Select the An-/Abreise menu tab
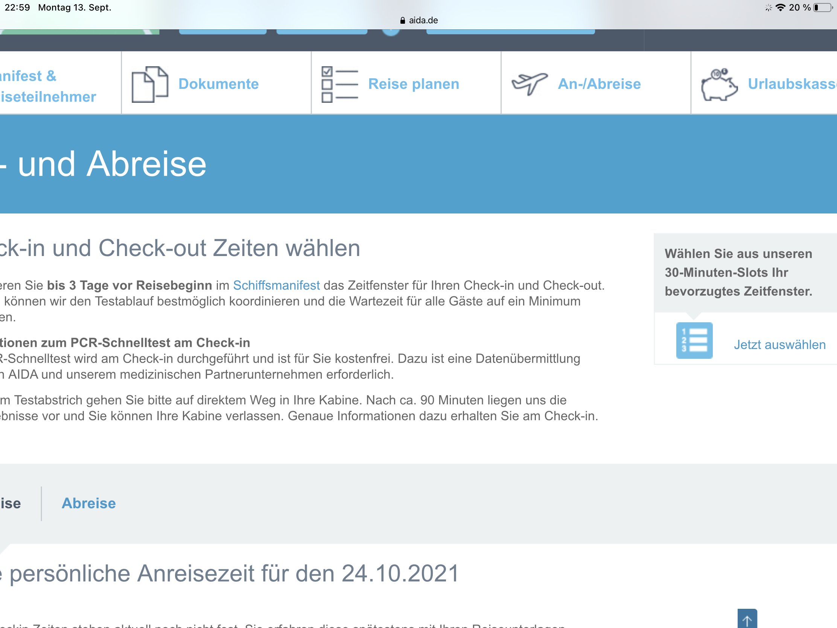The width and height of the screenshot is (837, 628). (599, 84)
